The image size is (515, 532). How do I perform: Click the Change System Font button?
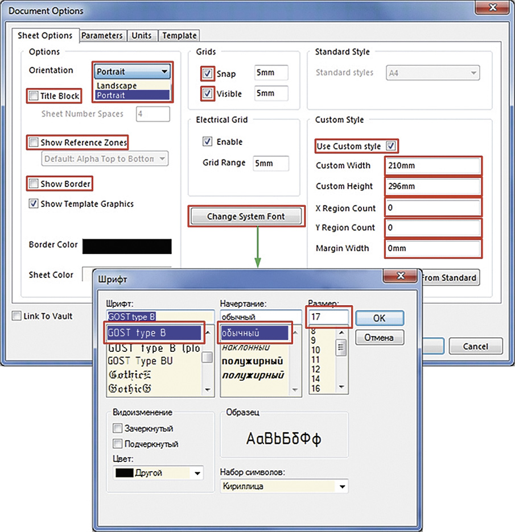pos(246,216)
